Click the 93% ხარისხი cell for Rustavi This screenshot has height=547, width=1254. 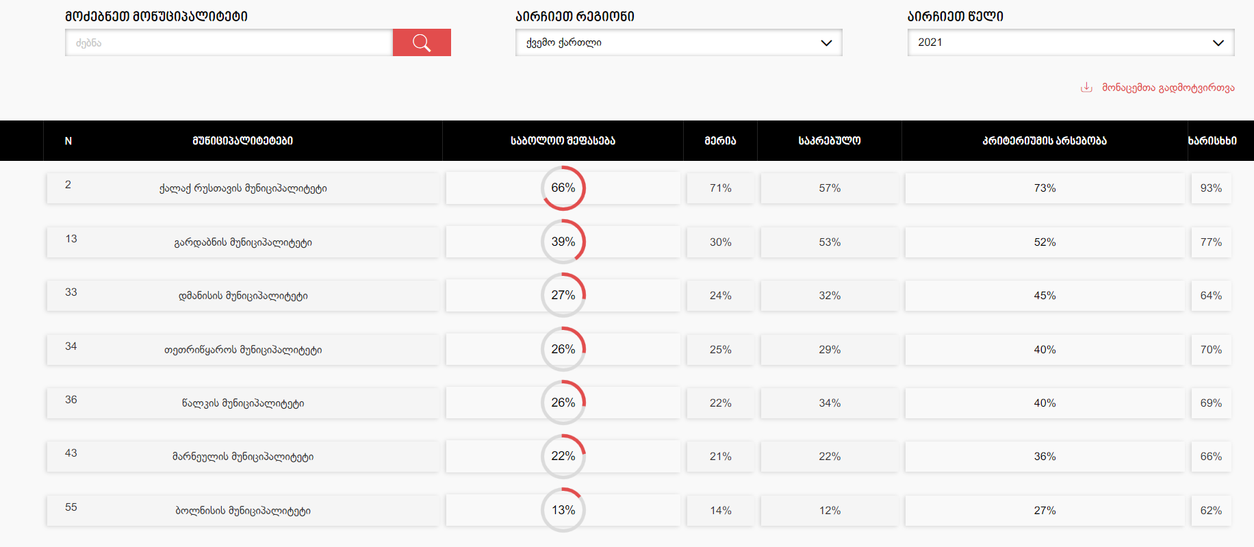tap(1211, 188)
